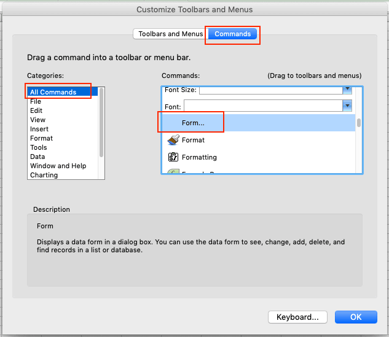Select the Format category in Categories list
The image size is (389, 337).
[41, 138]
